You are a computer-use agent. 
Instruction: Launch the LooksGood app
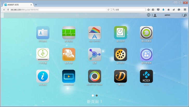tap(69, 76)
